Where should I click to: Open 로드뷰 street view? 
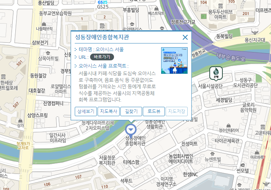[154, 111]
